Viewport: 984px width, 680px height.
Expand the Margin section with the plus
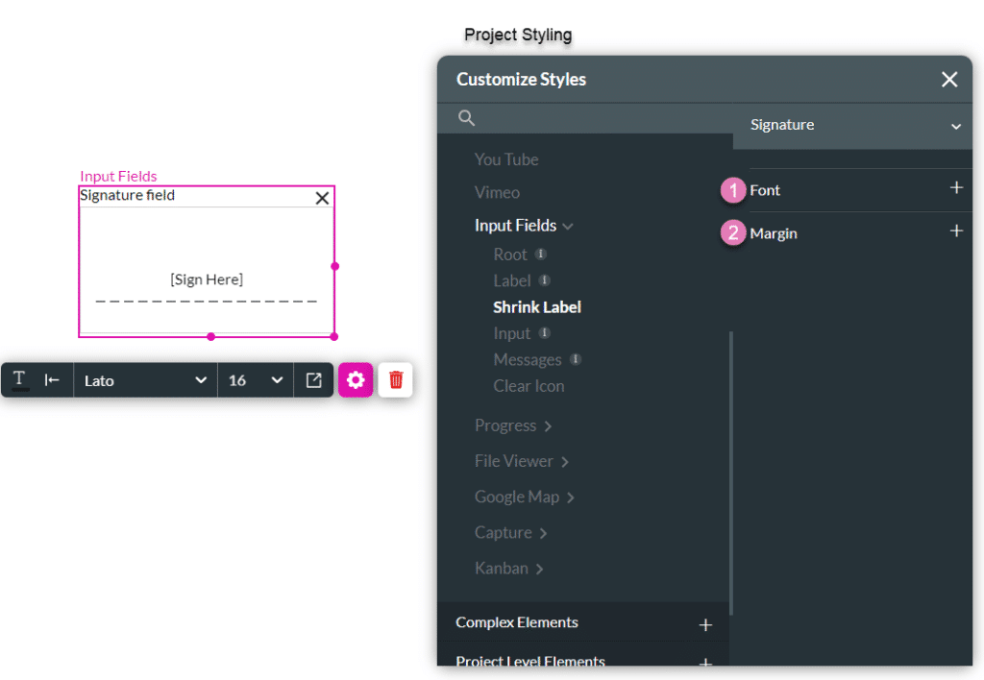click(x=957, y=231)
